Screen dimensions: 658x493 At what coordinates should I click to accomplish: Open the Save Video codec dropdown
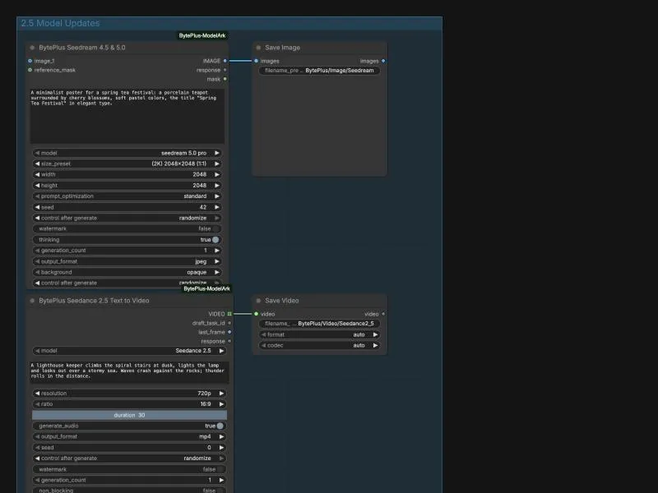(319, 345)
